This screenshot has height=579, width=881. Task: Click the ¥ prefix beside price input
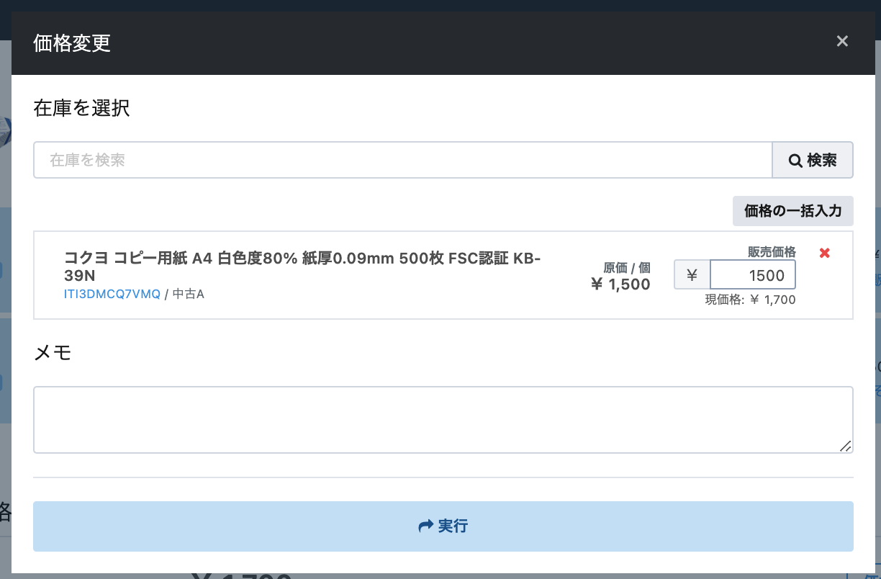pos(692,275)
